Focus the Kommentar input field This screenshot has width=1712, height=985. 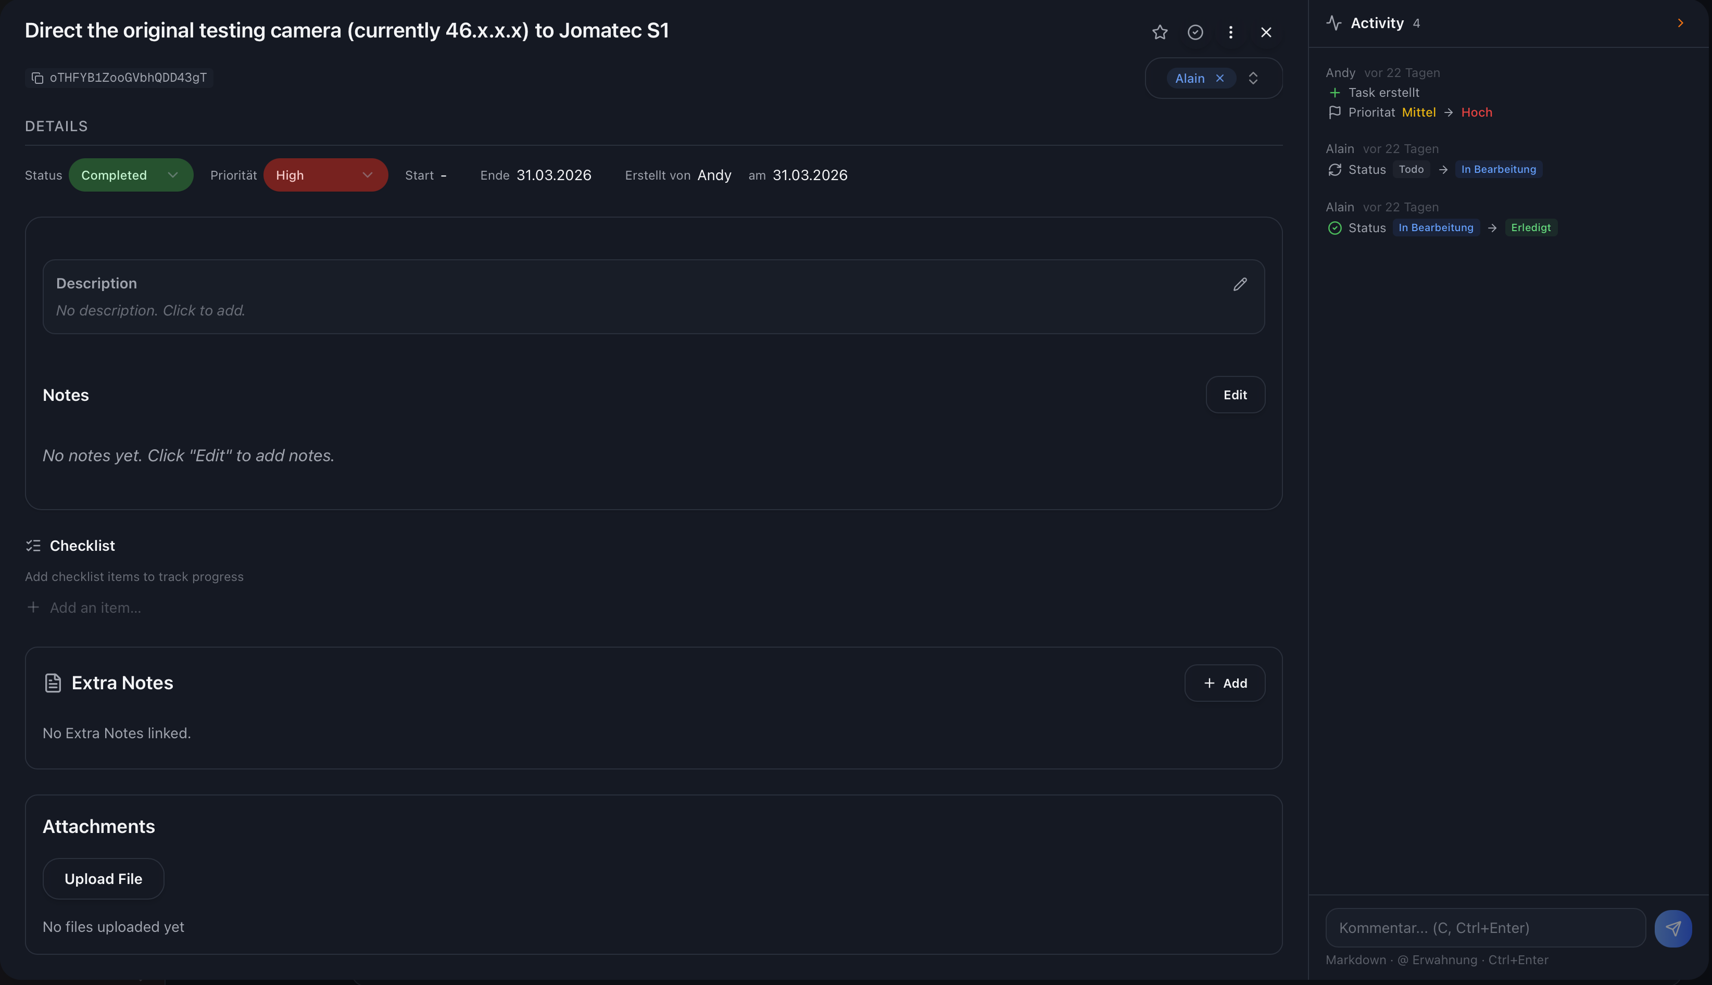tap(1485, 928)
